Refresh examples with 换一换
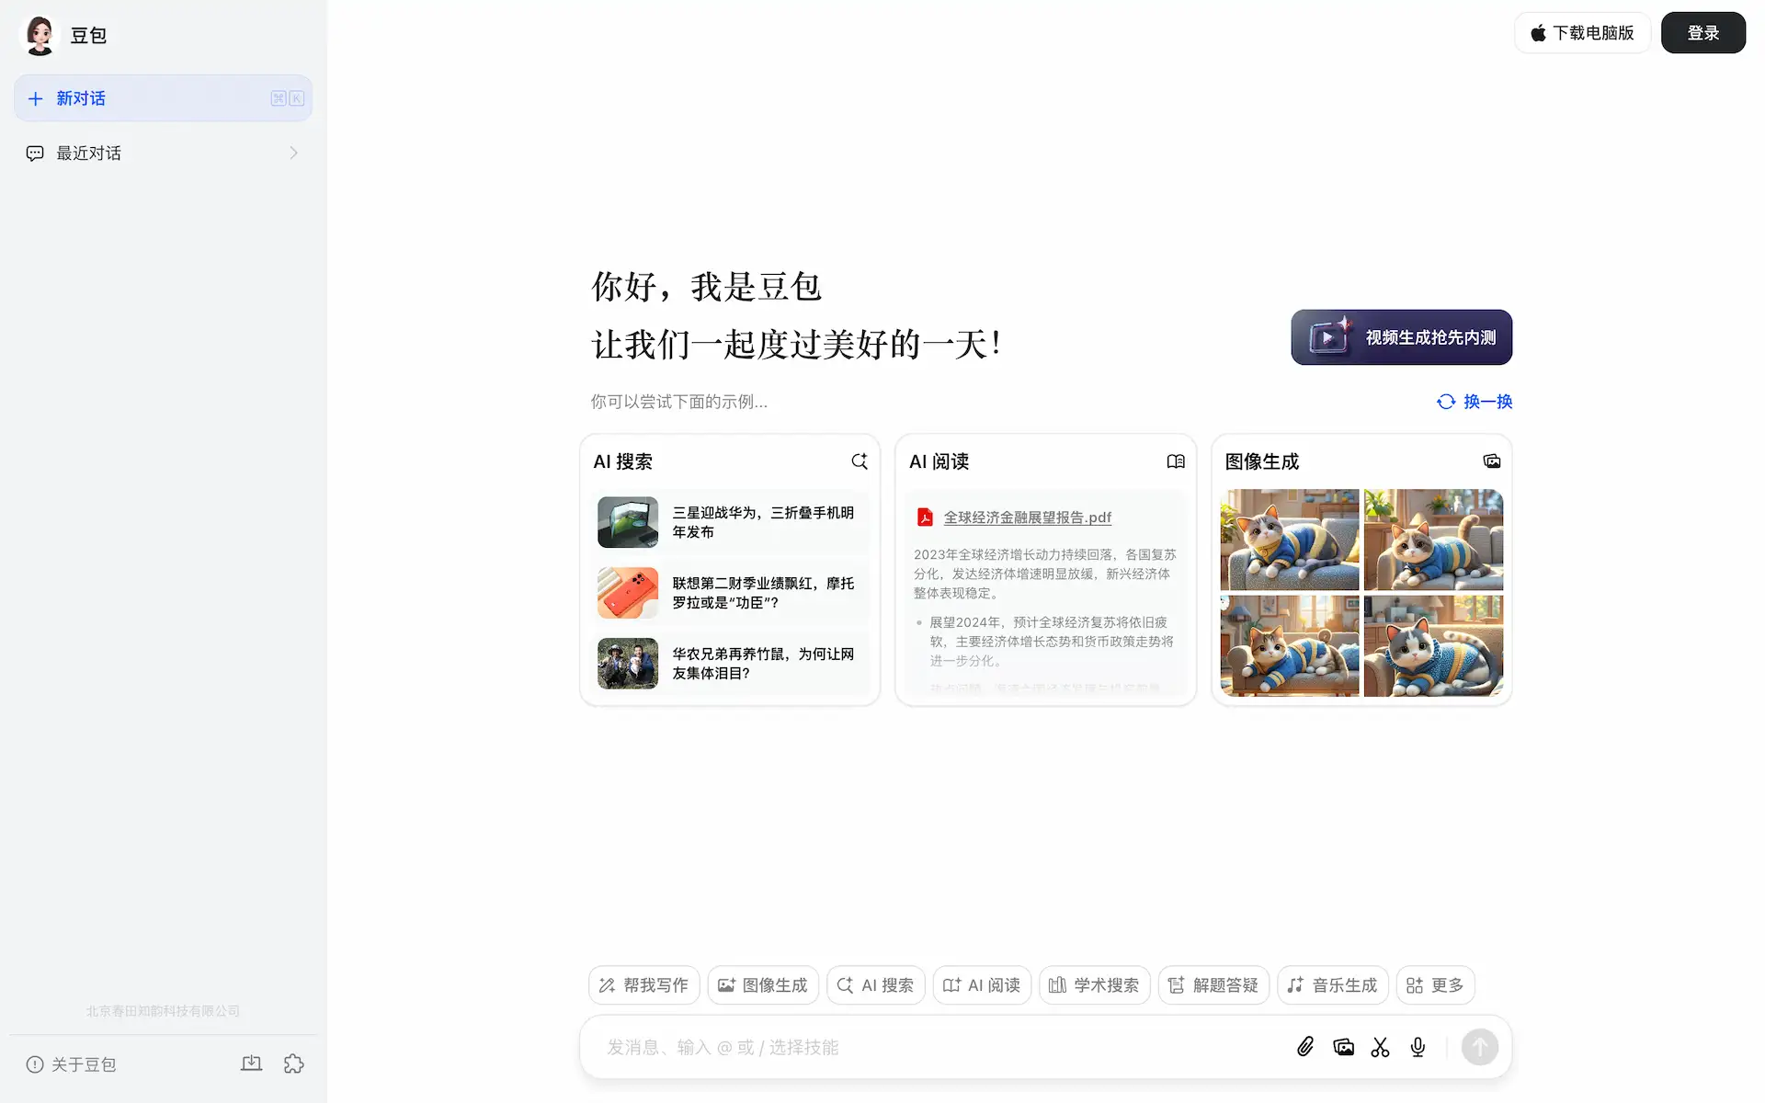 1474,402
